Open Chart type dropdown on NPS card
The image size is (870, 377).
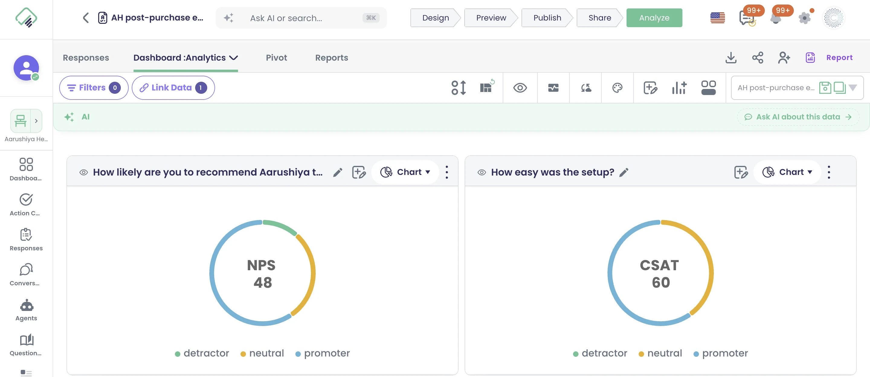click(x=405, y=172)
